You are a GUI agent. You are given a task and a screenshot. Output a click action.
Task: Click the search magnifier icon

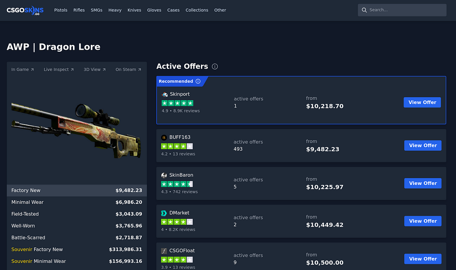364,10
